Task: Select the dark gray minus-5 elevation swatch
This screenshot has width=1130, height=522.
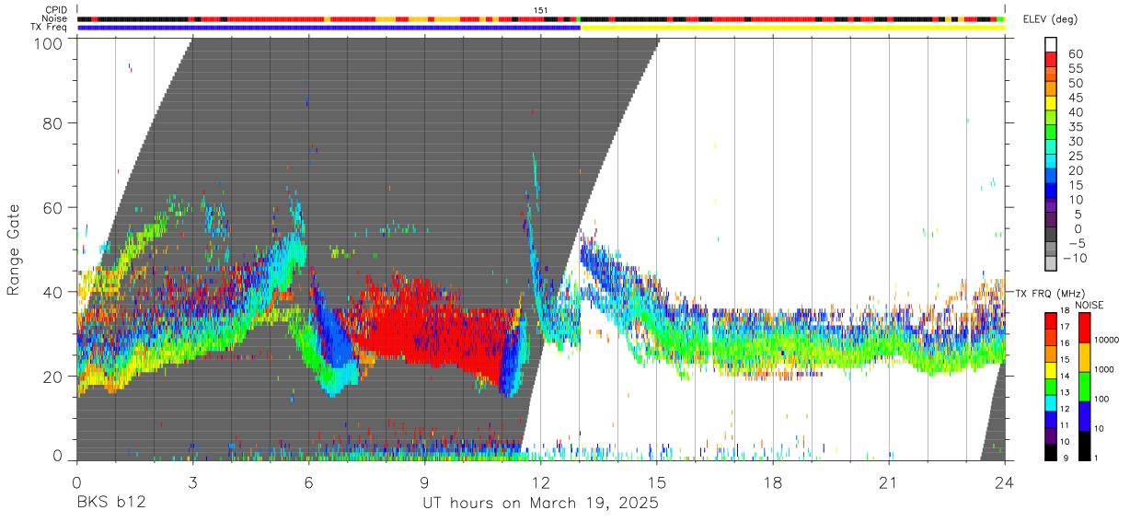Action: pos(1051,236)
